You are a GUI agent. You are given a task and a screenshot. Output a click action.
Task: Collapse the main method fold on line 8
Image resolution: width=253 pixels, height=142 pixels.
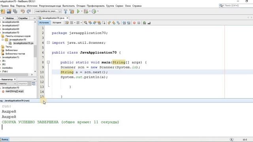pyautogui.click(x=48, y=62)
